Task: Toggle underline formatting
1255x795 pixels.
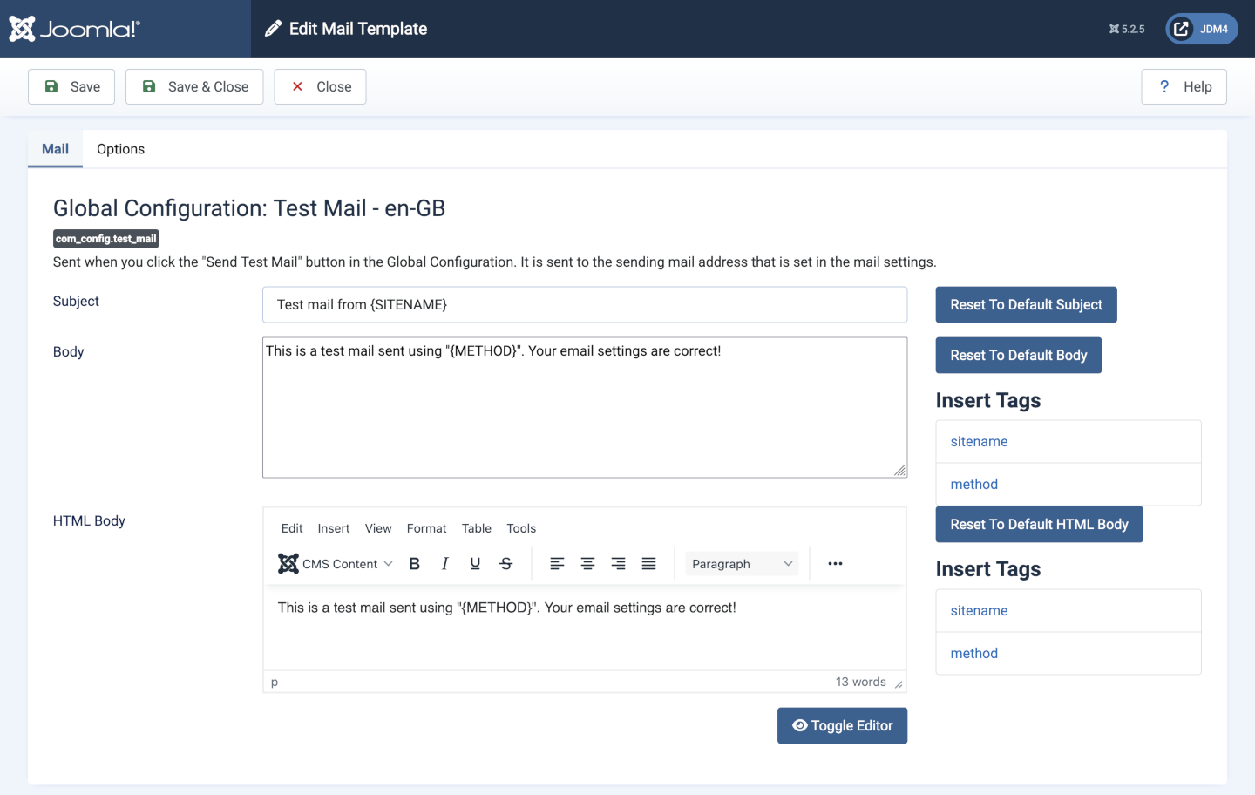Action: coord(475,564)
